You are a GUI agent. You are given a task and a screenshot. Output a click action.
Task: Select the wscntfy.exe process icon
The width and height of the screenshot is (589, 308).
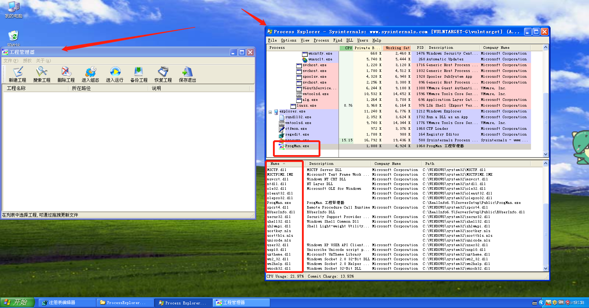(305, 54)
